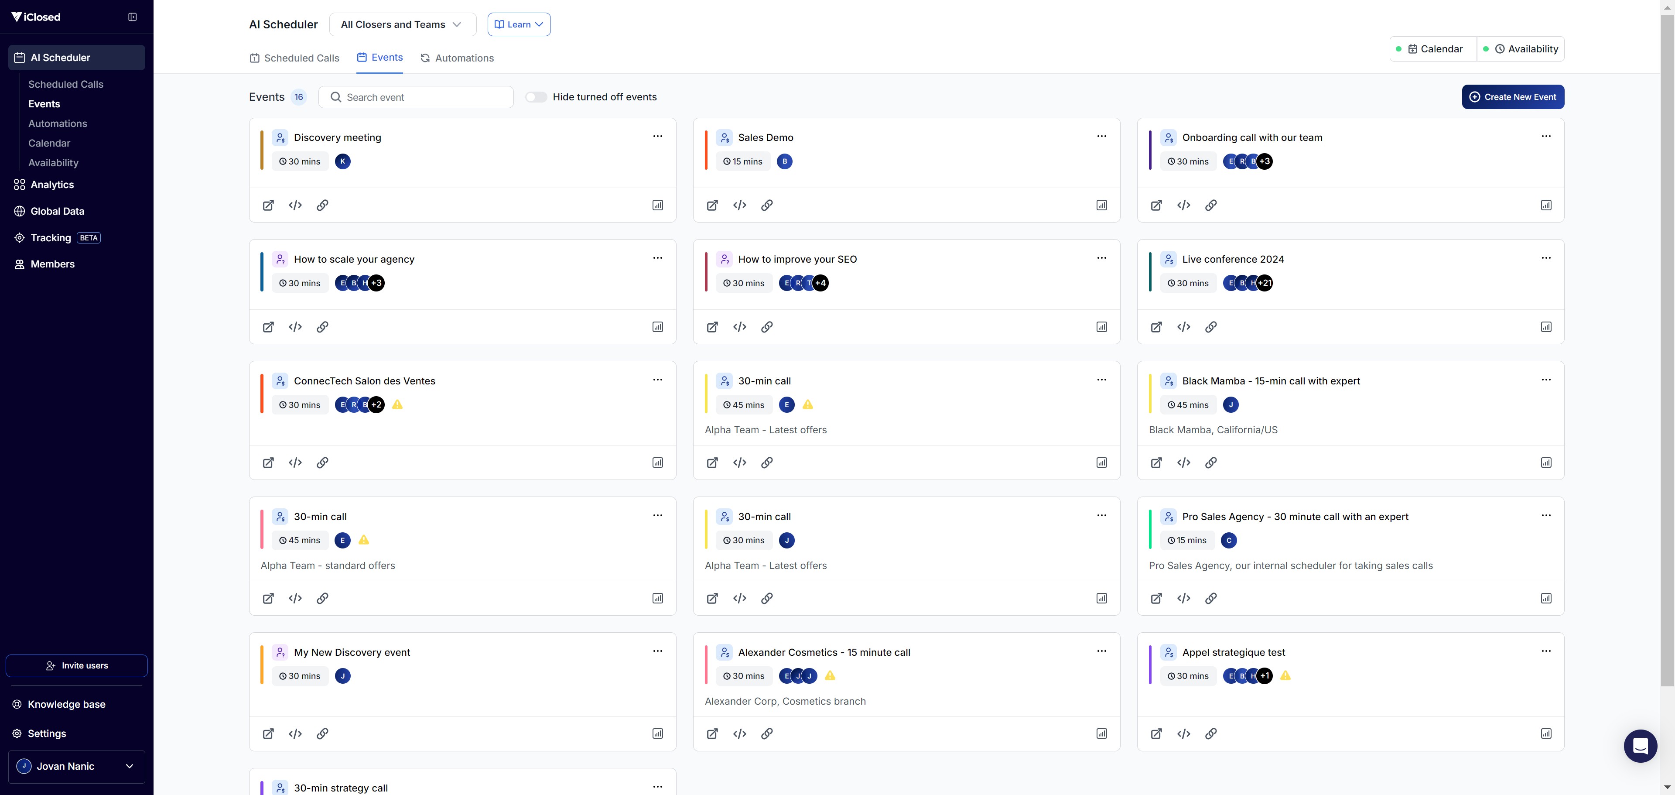This screenshot has height=795, width=1675.
Task: Click warning icon on ConnecTech Salon des Ventes
Action: tap(397, 404)
